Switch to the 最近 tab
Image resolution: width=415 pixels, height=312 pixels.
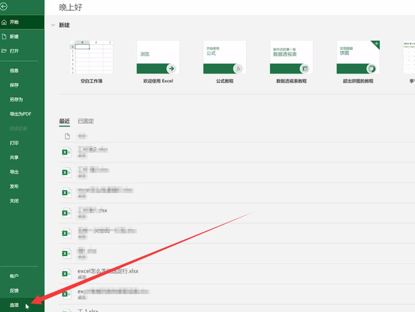pos(64,121)
